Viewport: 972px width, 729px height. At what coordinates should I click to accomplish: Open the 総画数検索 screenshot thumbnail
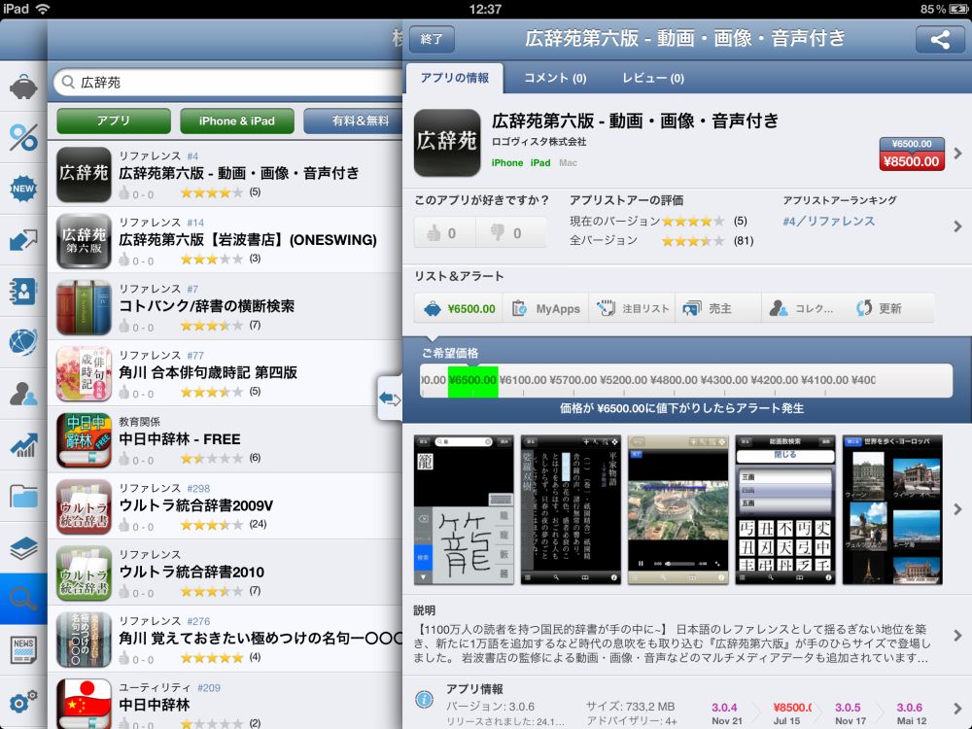785,509
